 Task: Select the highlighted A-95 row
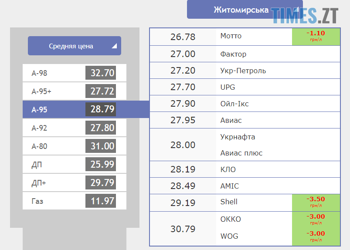click(74, 109)
